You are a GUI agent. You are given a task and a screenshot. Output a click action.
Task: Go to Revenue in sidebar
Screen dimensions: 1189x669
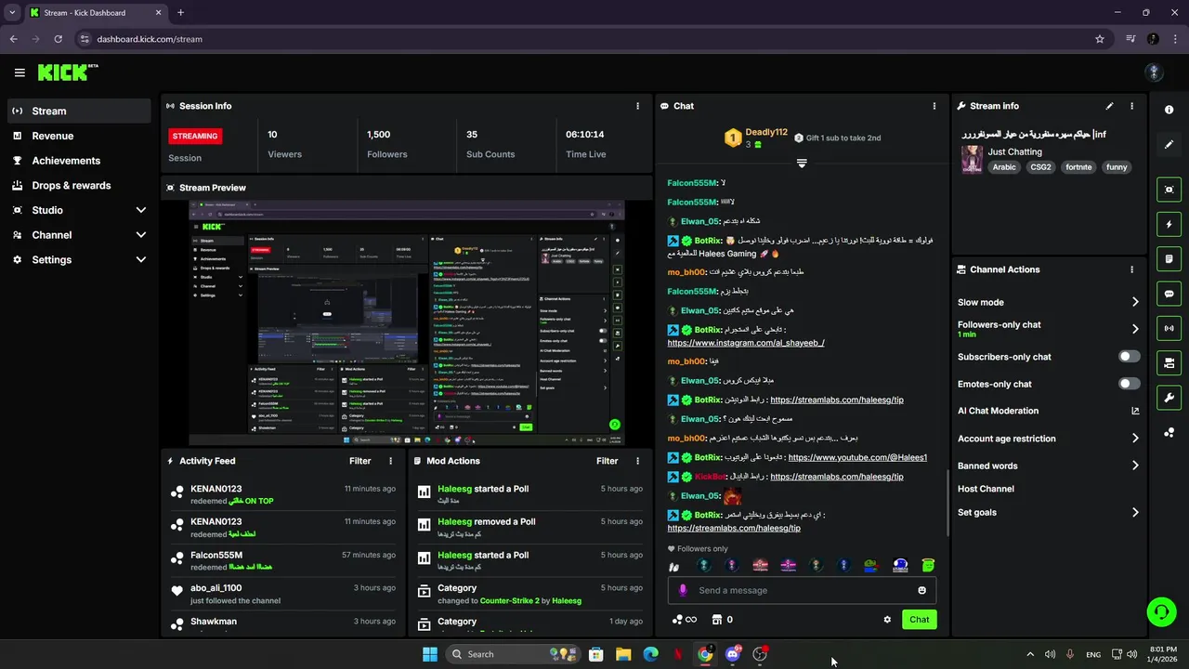click(79, 136)
